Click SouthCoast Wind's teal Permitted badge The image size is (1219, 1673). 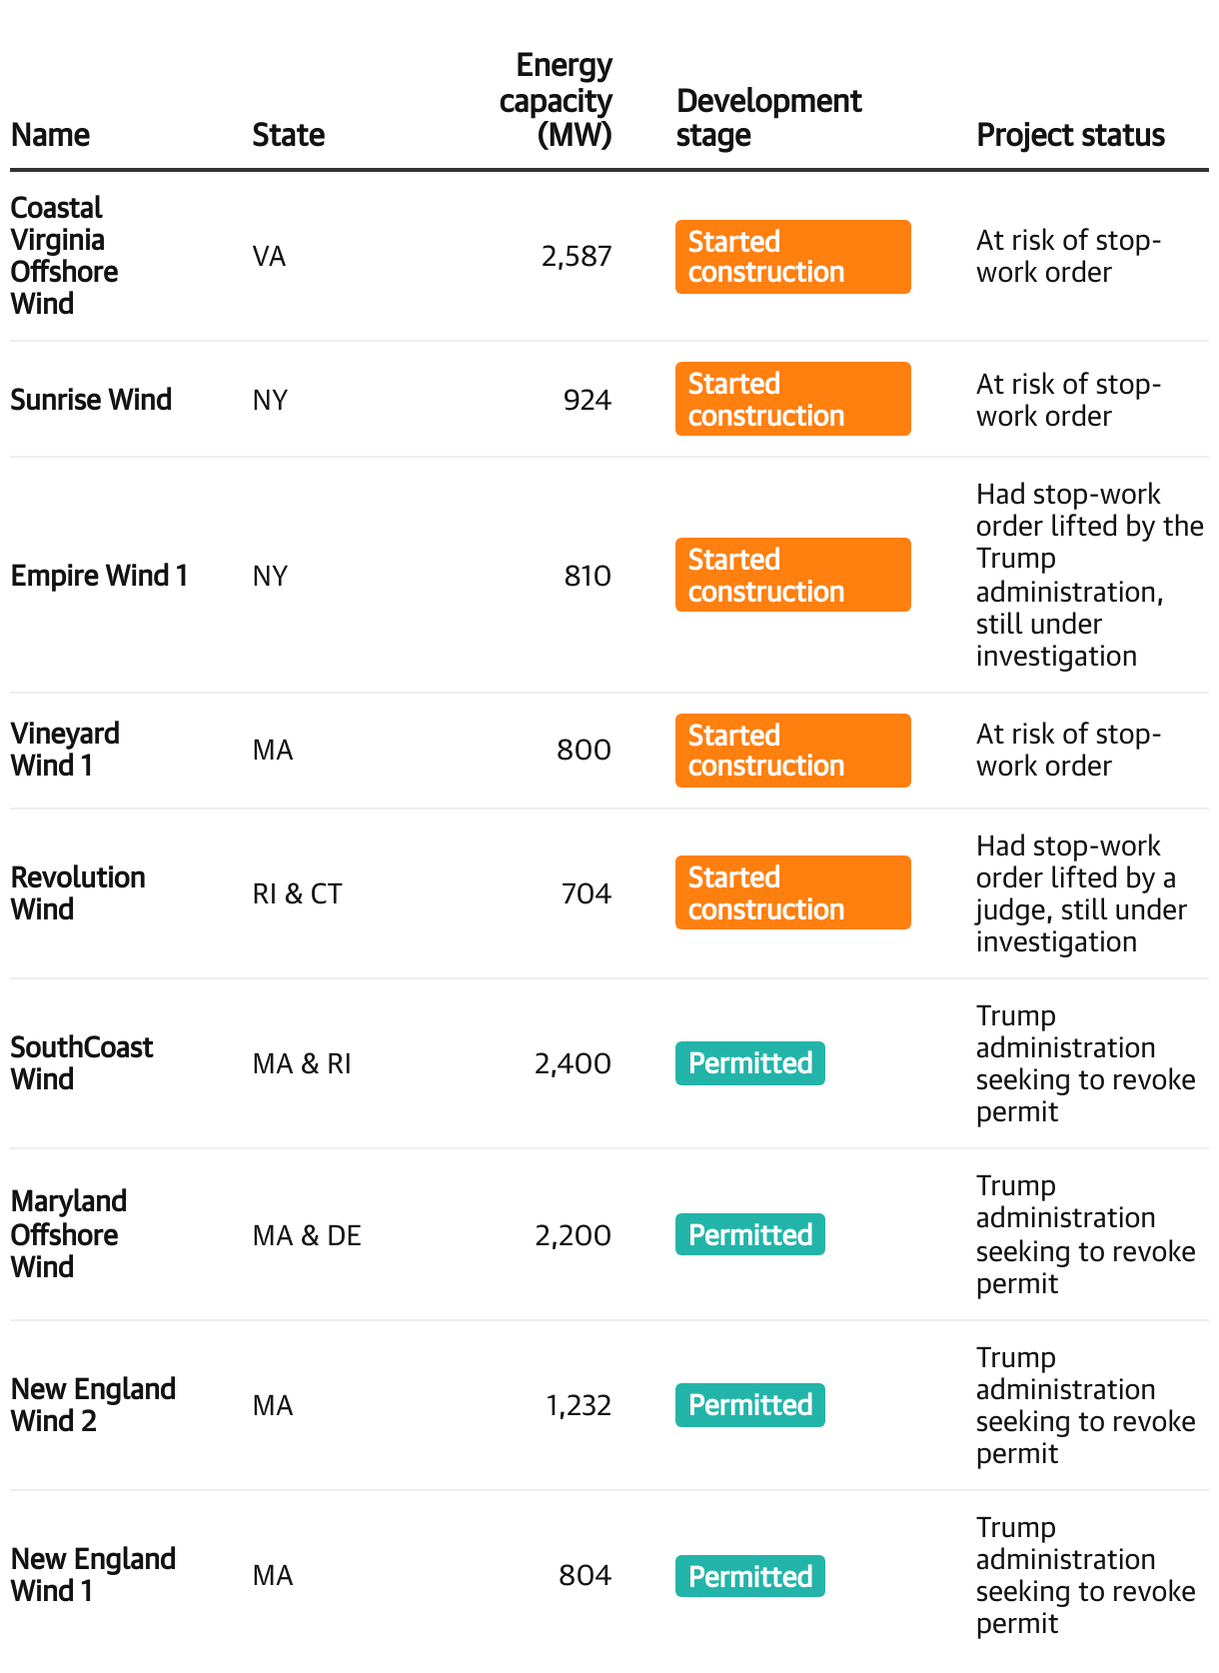tap(750, 1063)
